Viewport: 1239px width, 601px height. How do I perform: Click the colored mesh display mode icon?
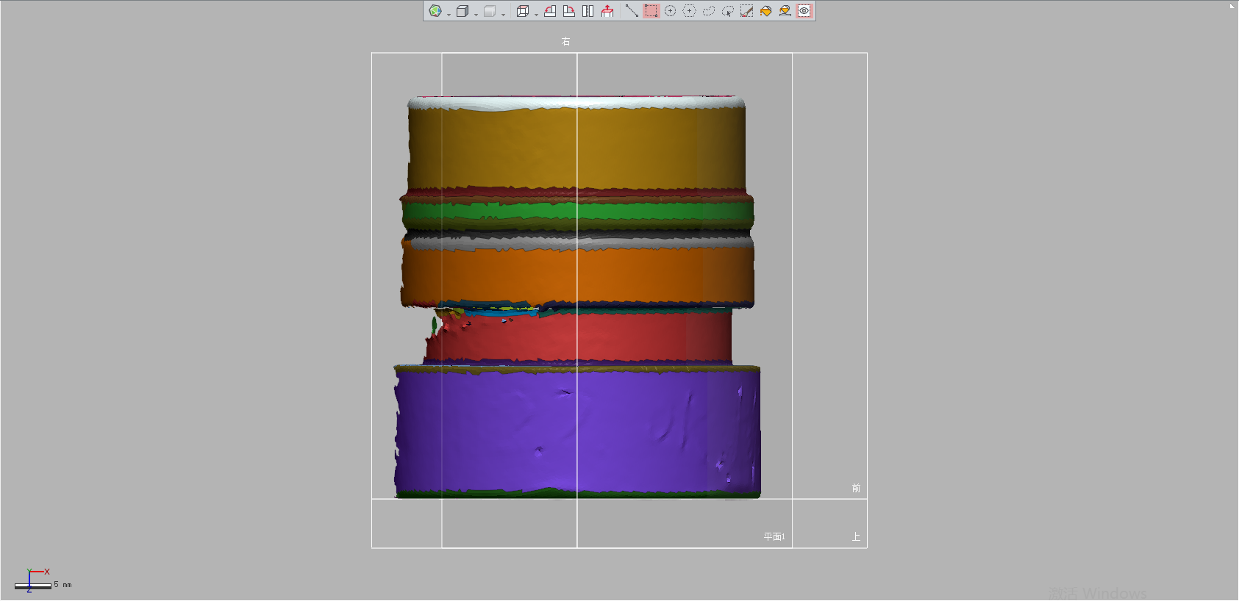[x=435, y=11]
